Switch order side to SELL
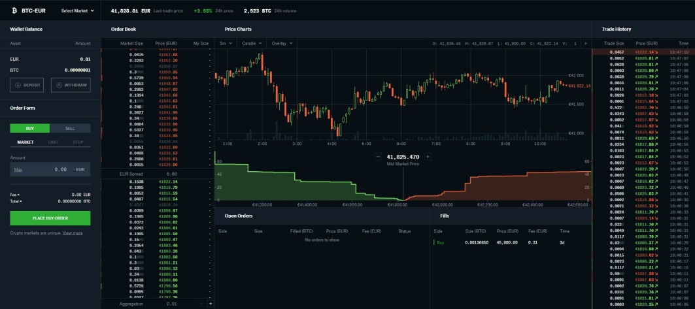Image resolution: width=695 pixels, height=309 pixels. [70, 129]
